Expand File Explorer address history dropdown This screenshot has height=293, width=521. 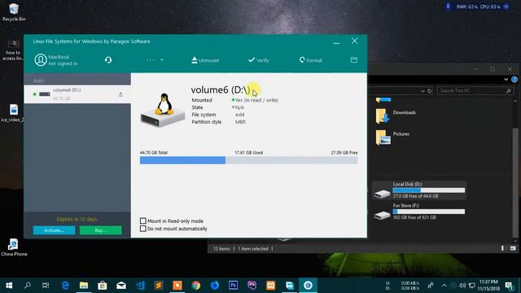pyautogui.click(x=422, y=90)
